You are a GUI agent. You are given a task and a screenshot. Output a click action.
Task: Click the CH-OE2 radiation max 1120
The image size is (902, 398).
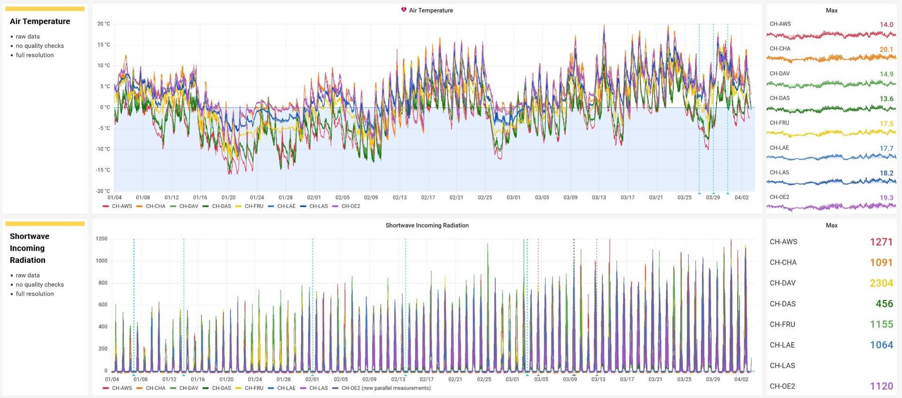point(881,386)
